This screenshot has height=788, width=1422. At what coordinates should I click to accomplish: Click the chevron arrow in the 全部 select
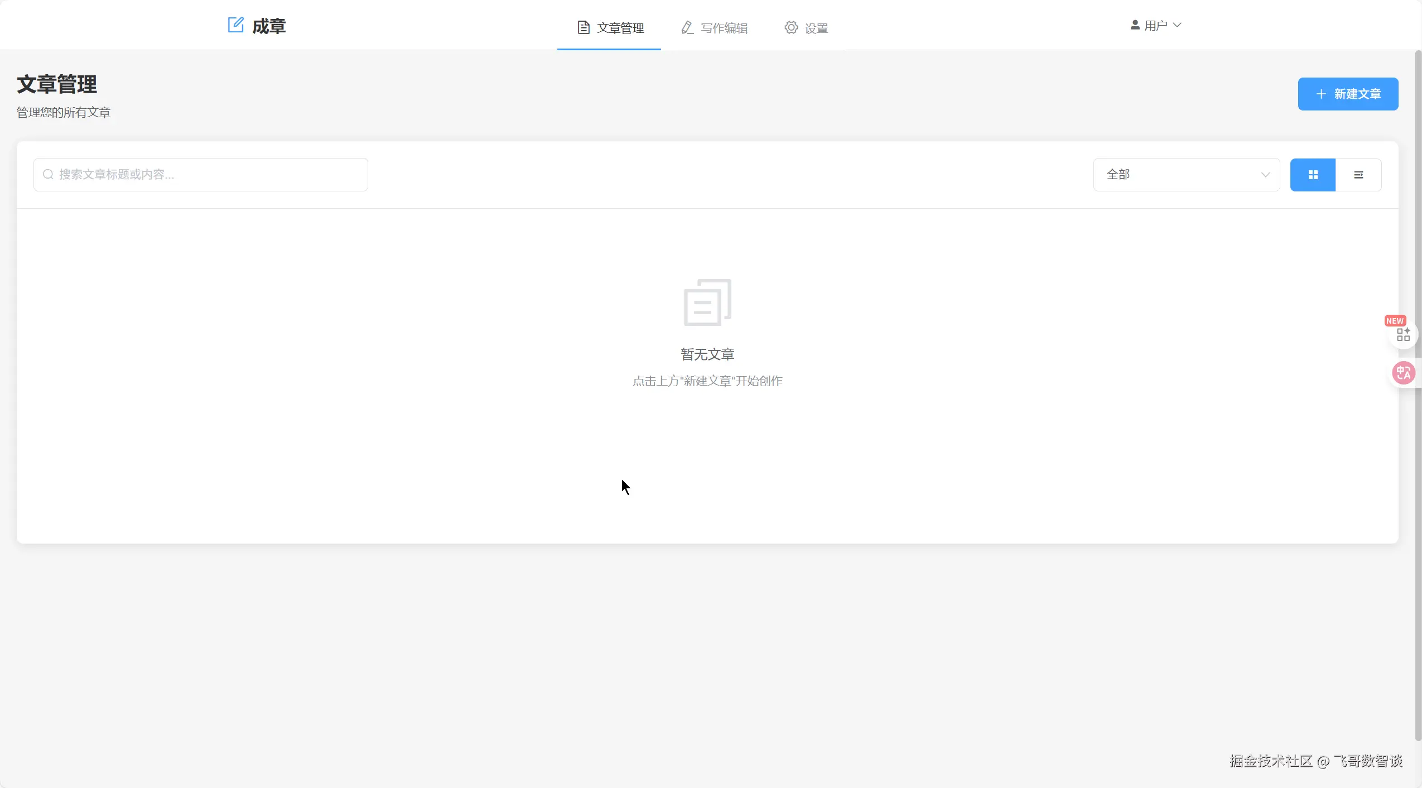(x=1265, y=175)
